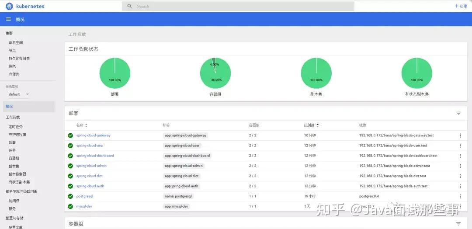Open actions menu for spring-cloud-admin row

460,166
